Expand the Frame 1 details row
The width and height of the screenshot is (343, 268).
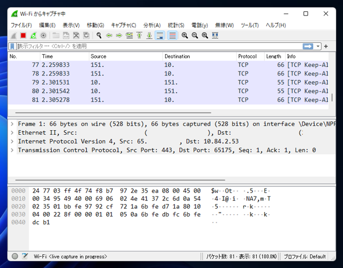(x=12, y=124)
